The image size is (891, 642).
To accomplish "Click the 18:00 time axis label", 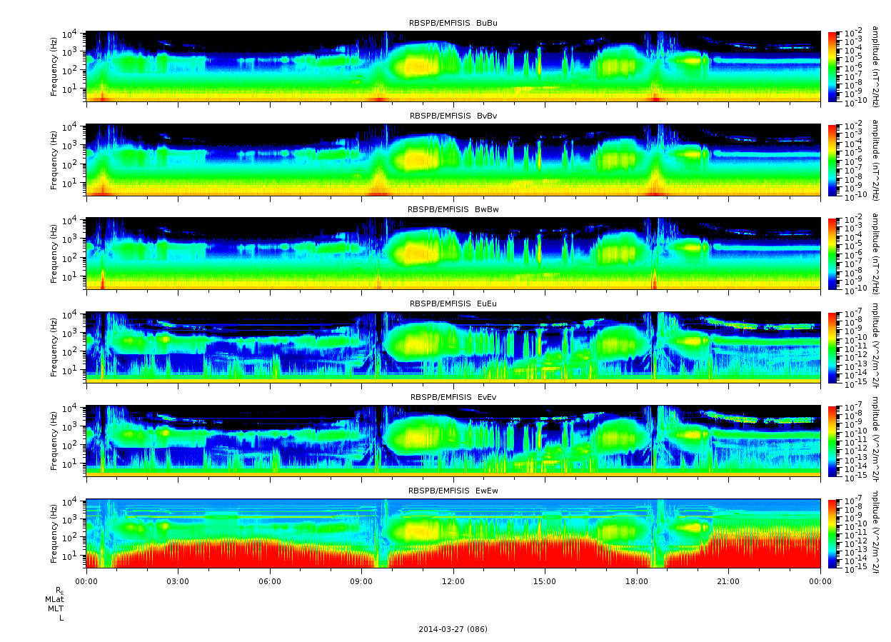I will [x=637, y=581].
